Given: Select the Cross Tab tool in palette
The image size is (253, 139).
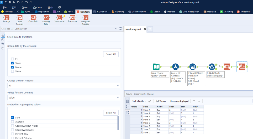Looking at the screenshot, I should coord(33,17).
